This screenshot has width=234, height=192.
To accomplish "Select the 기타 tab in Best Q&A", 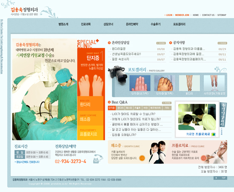I will (x=167, y=108).
